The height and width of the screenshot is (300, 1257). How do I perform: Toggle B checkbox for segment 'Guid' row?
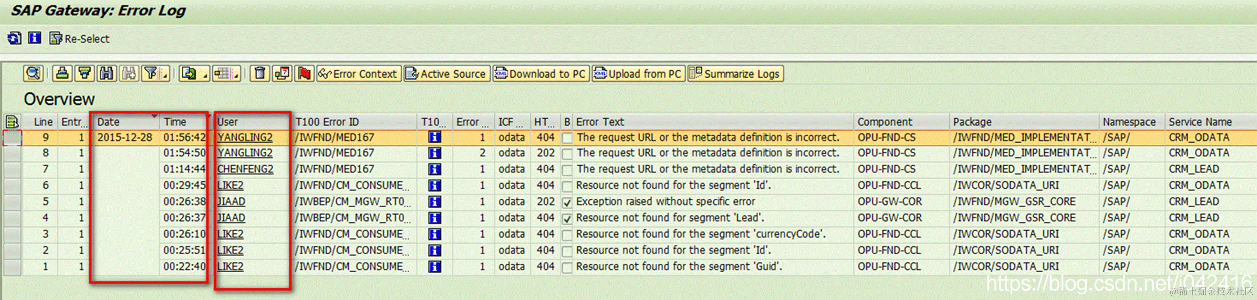pyautogui.click(x=567, y=268)
